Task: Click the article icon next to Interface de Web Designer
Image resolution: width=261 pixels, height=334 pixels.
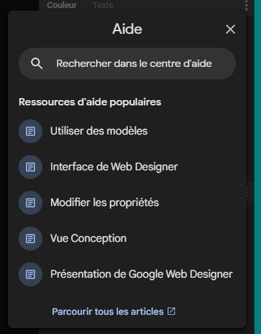Action: pyautogui.click(x=30, y=167)
